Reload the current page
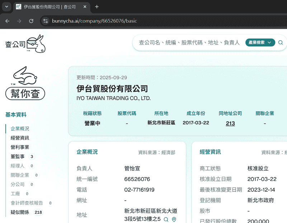The width and height of the screenshot is (287, 223). coord(31,21)
